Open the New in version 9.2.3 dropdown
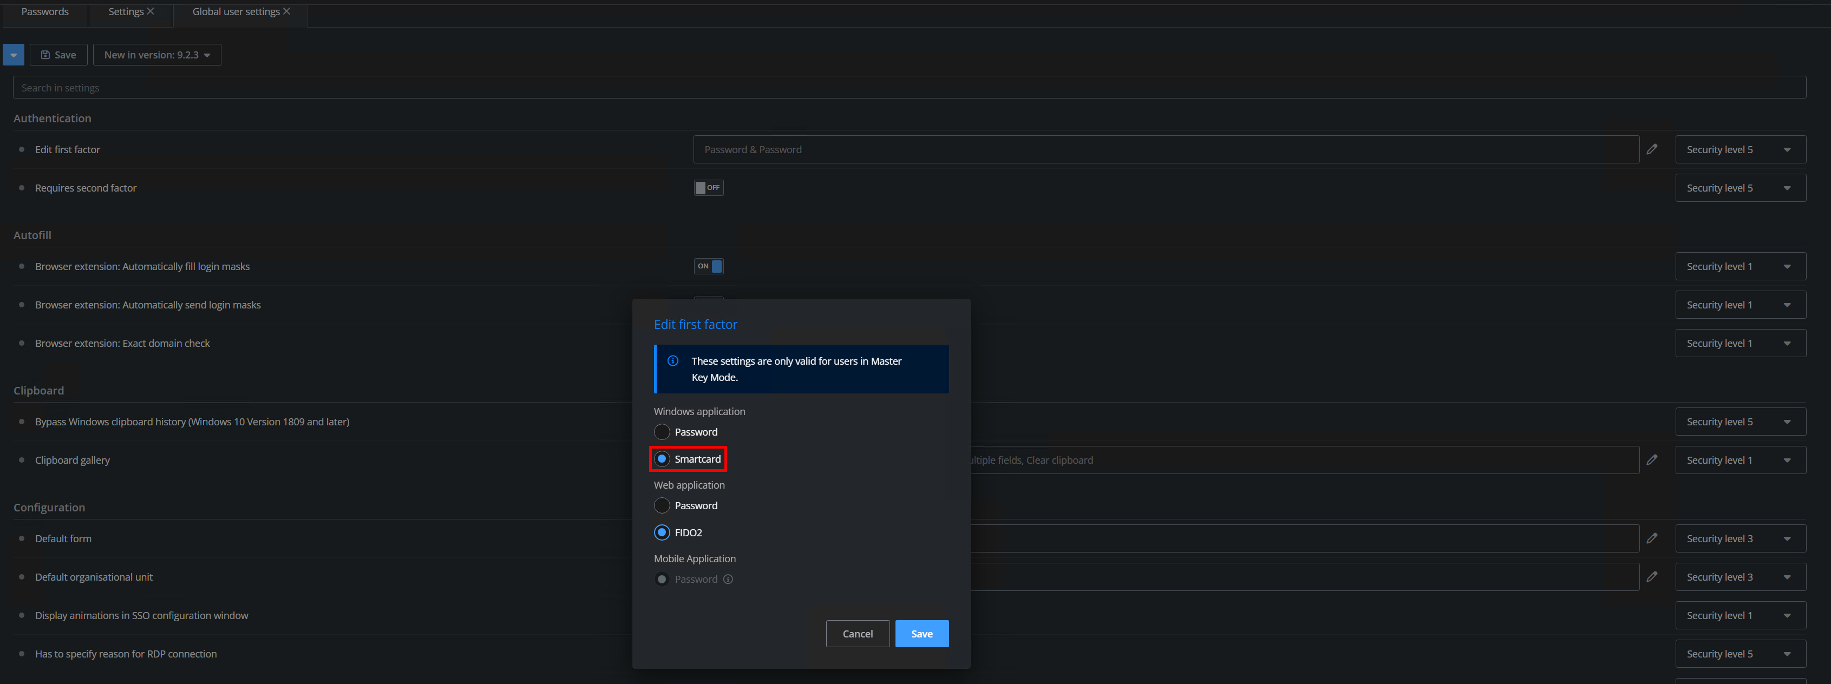The width and height of the screenshot is (1831, 684). point(157,55)
